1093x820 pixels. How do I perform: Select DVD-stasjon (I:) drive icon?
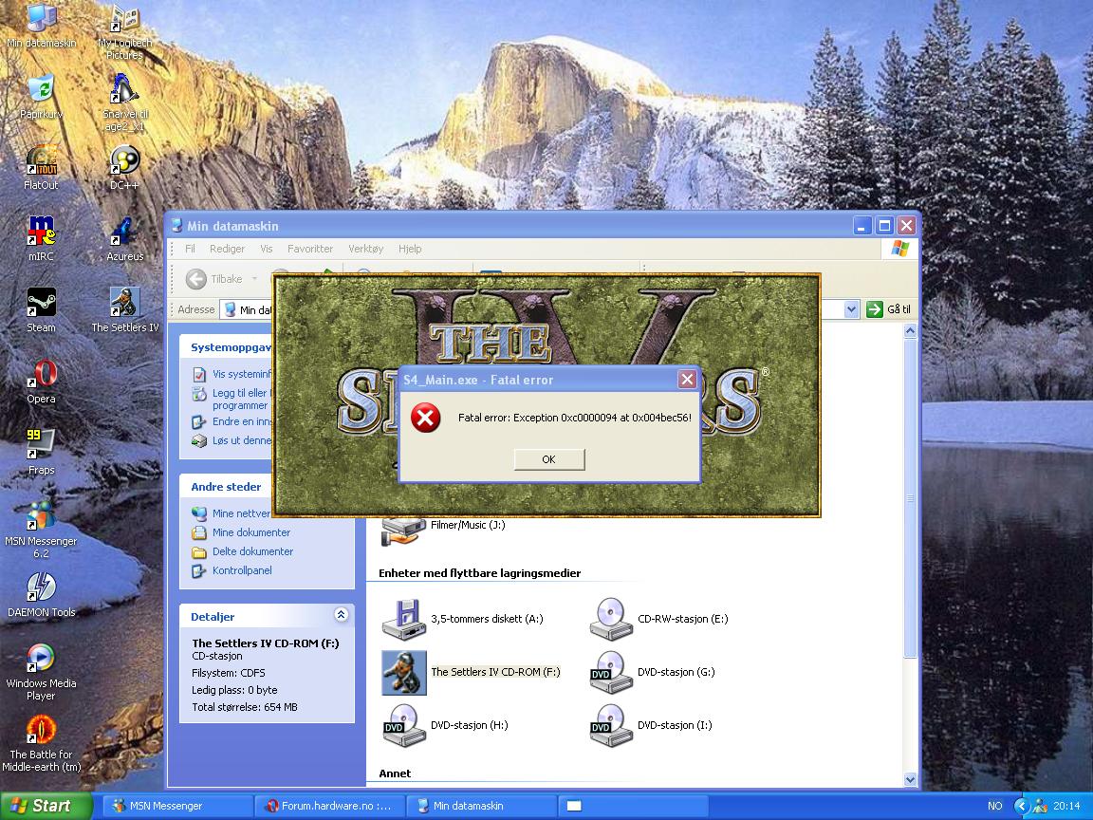651,725
